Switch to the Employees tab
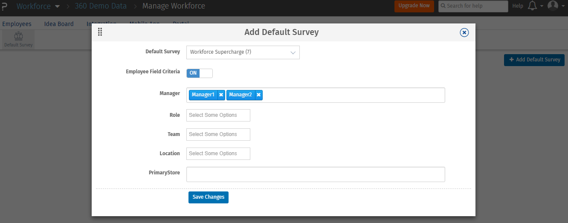Image resolution: width=568 pixels, height=223 pixels. (17, 24)
